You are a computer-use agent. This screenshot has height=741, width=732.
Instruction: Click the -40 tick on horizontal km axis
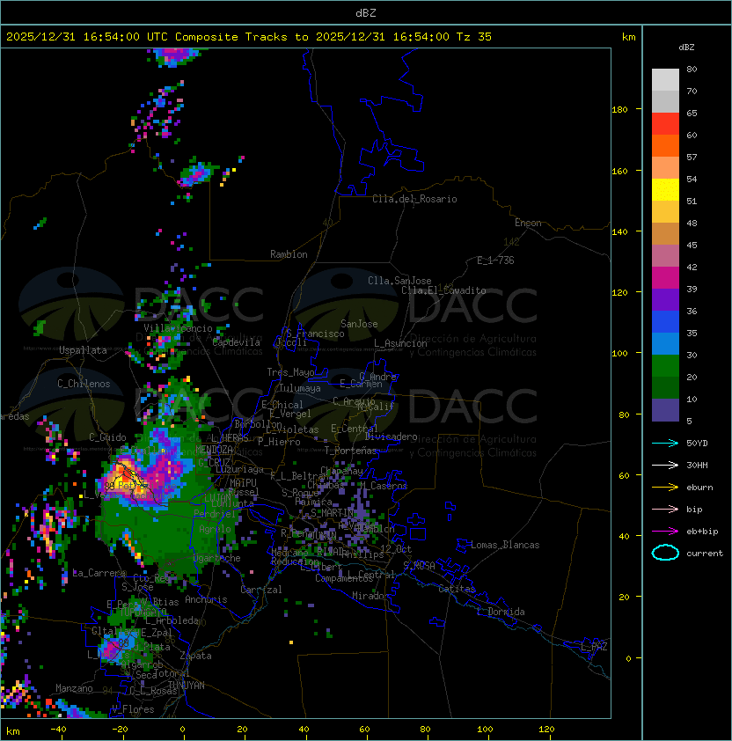tap(58, 730)
